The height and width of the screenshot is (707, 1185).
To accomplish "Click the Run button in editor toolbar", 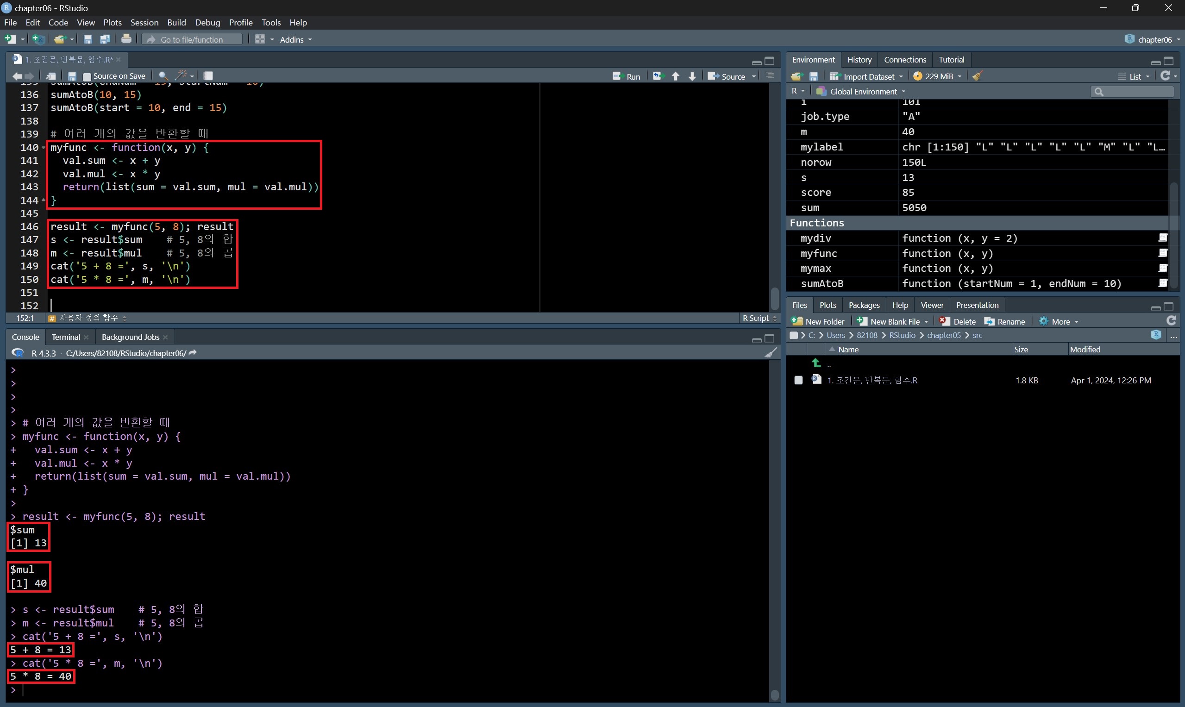I will tap(627, 76).
